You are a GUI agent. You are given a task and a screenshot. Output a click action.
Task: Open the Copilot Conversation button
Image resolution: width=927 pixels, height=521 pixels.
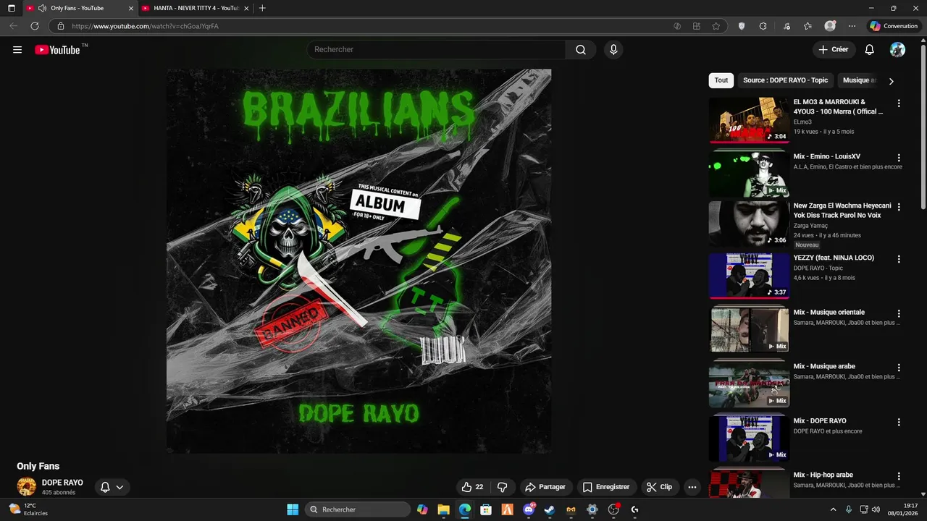(x=894, y=26)
